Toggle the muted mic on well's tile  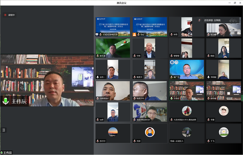coord(98,120)
